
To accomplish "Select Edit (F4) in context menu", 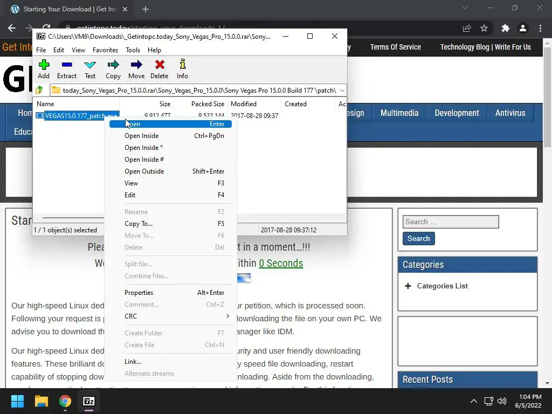I will click(x=170, y=195).
